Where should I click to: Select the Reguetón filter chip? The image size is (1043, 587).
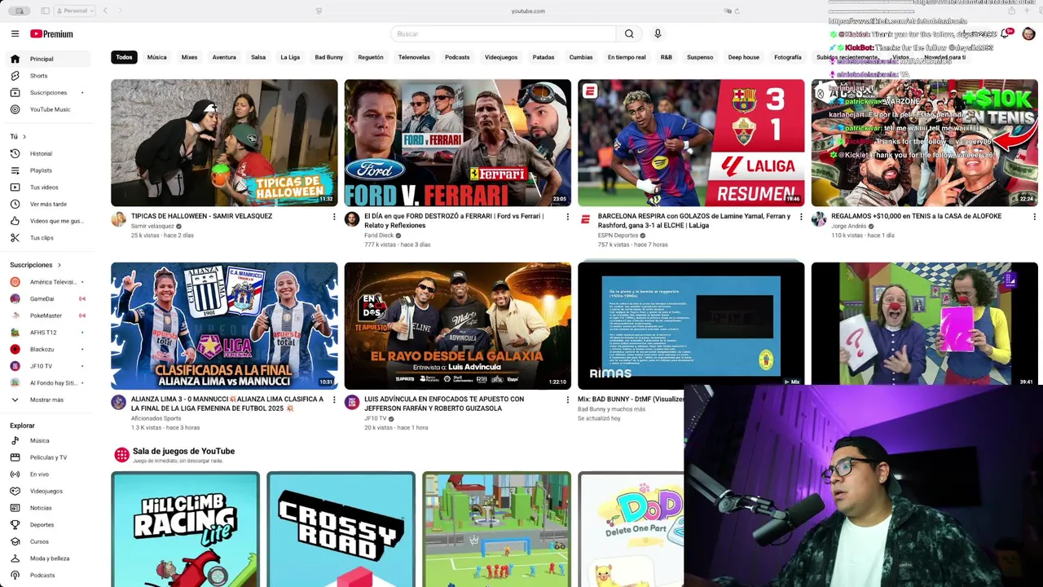(x=370, y=57)
